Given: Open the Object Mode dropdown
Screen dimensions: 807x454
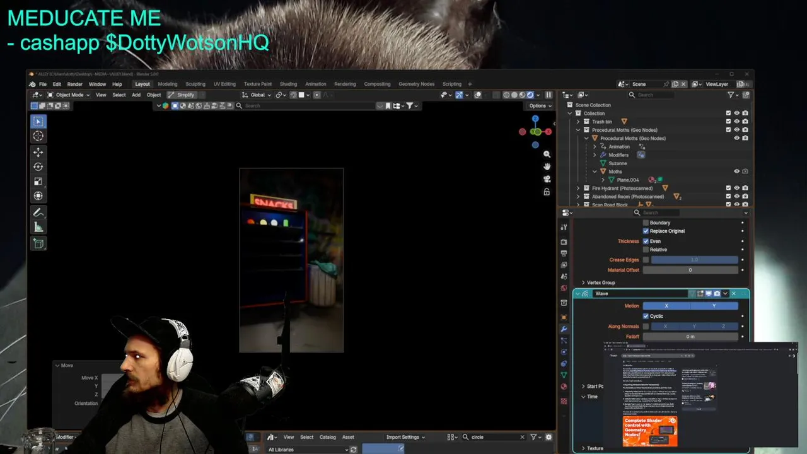Looking at the screenshot, I should pyautogui.click(x=68, y=95).
